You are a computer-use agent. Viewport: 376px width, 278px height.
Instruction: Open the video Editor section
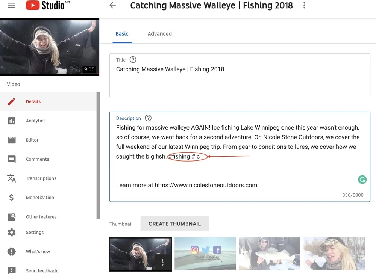click(x=32, y=140)
